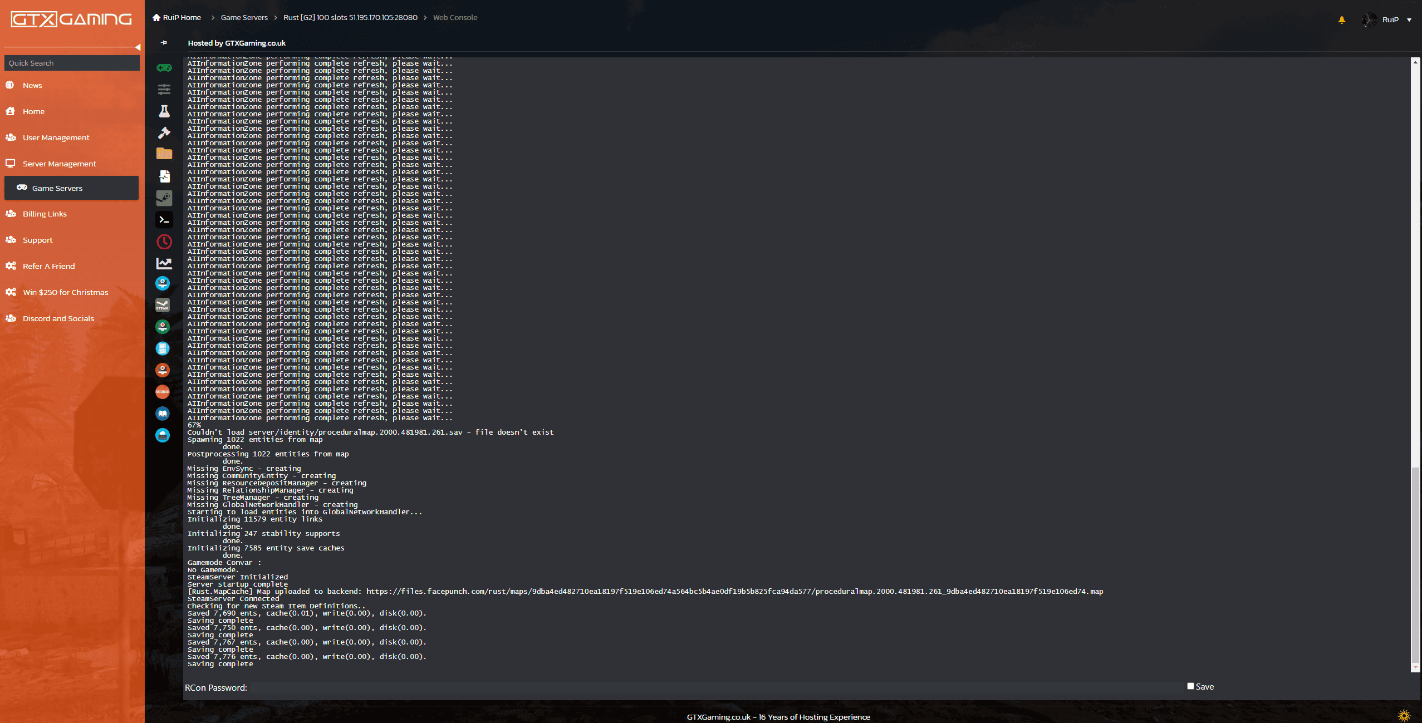Open the red clock scheduled tasks icon

click(164, 242)
